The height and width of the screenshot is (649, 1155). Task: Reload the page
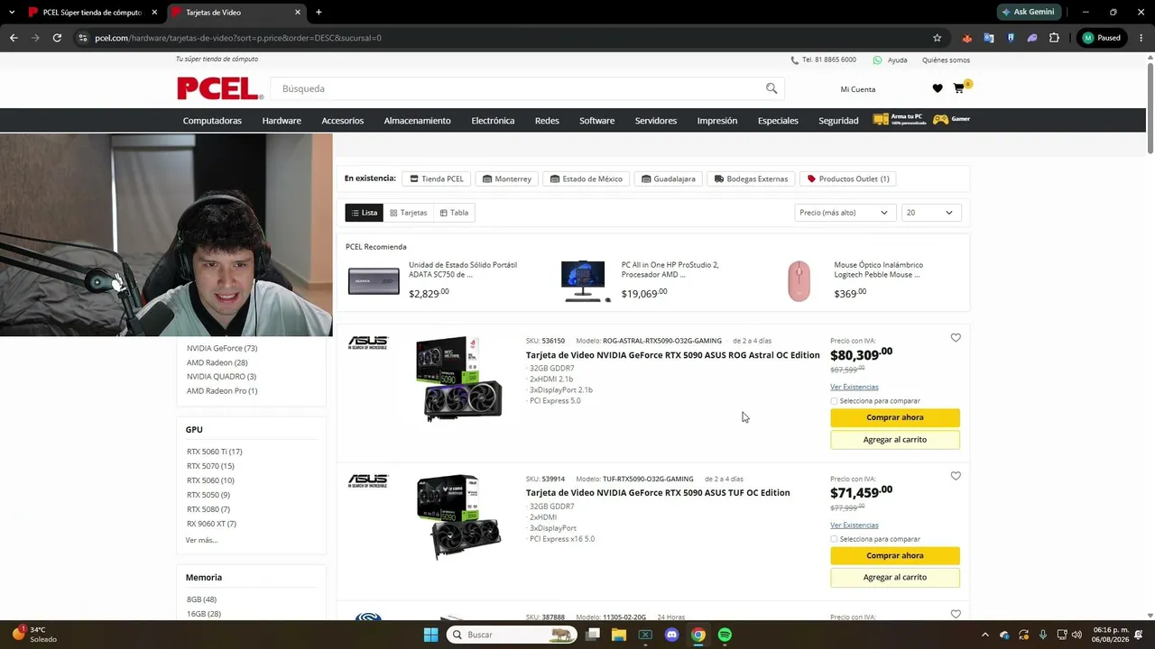57,38
